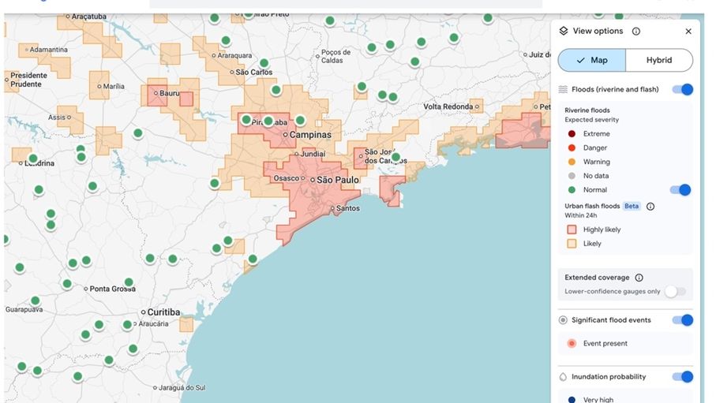Click the Beta badge next to Urban flash floods
The image size is (716, 403).
632,207
